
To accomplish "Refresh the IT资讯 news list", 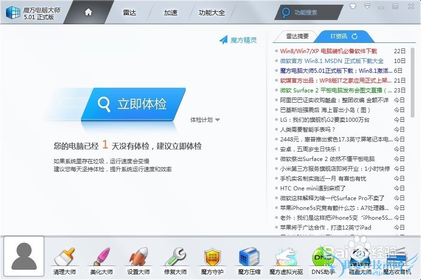I will 355,36.
